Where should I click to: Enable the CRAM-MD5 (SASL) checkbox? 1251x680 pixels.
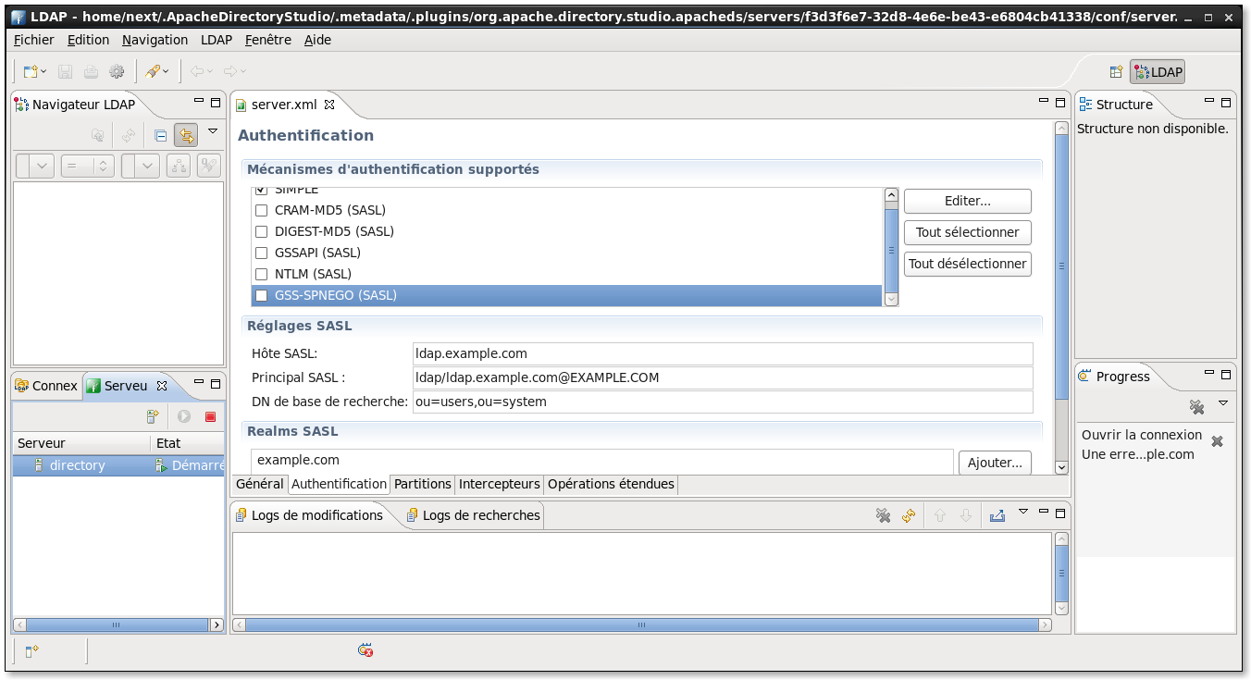pyautogui.click(x=261, y=211)
